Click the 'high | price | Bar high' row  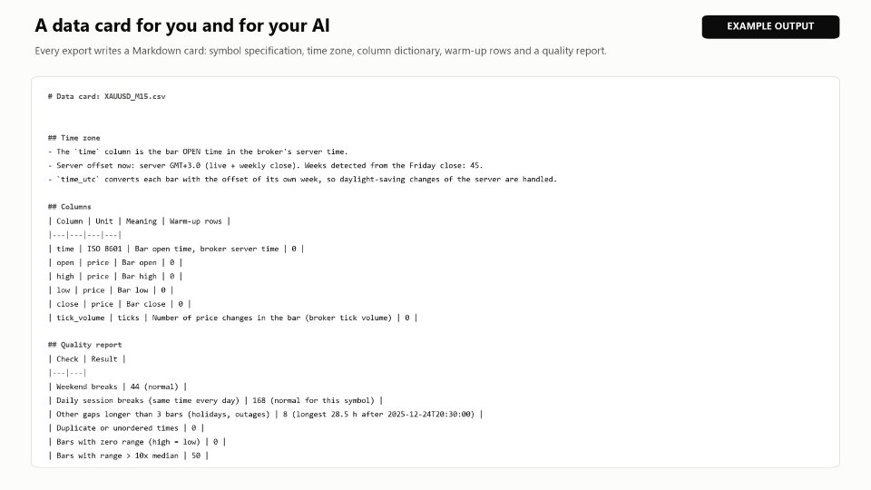tap(115, 276)
